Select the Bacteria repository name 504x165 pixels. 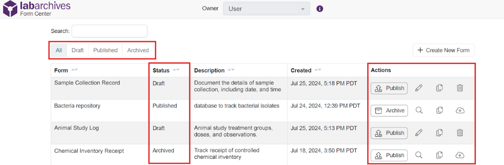point(77,106)
